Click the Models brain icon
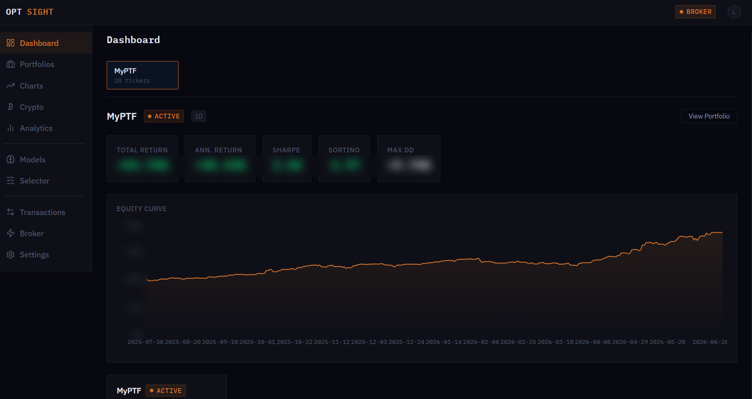752x399 pixels. 10,160
